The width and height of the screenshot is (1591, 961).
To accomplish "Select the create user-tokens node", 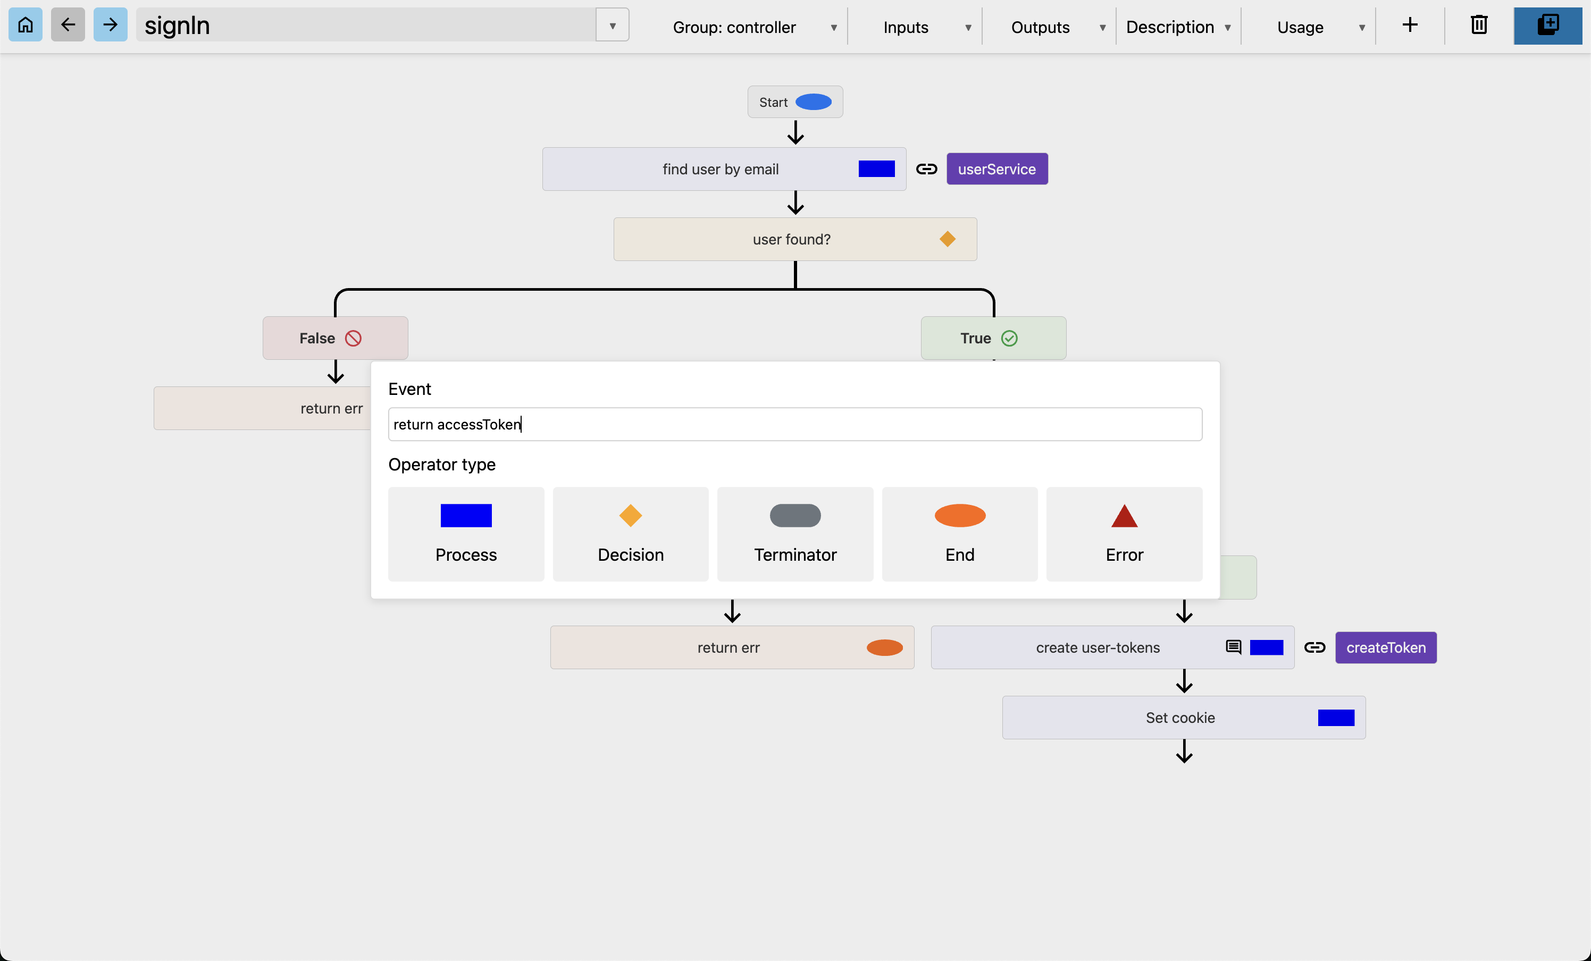I will (1112, 647).
